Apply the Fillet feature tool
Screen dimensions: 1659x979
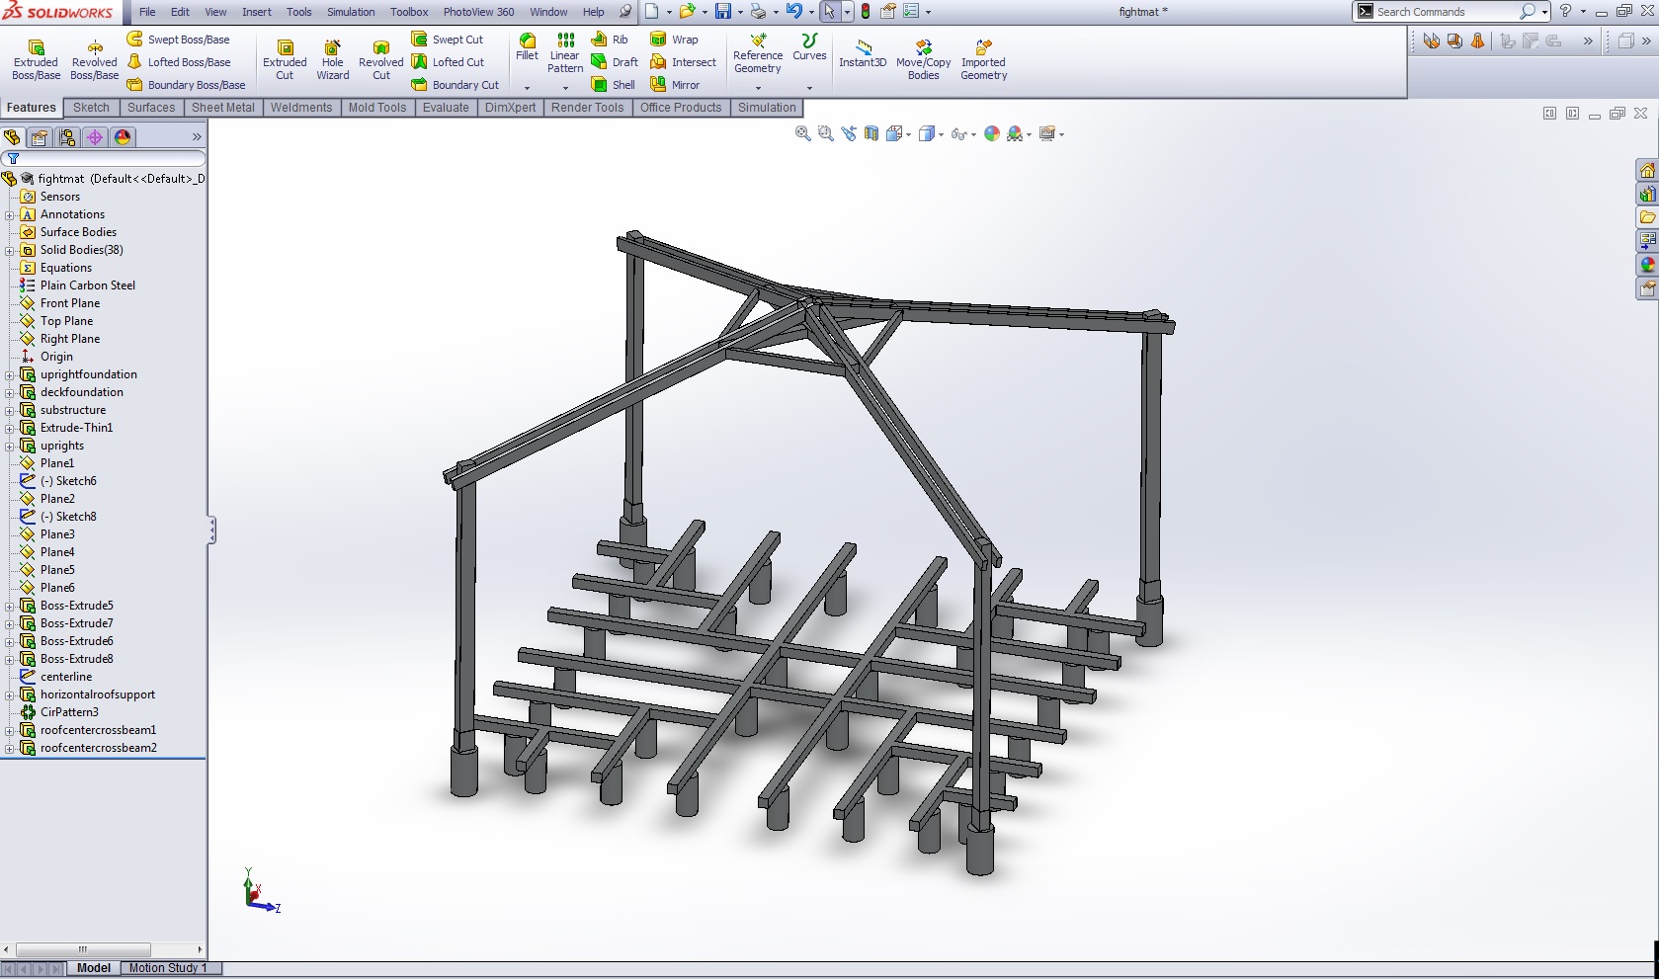pos(528,45)
